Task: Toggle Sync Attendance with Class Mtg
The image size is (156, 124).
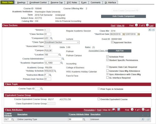Action: point(107,74)
